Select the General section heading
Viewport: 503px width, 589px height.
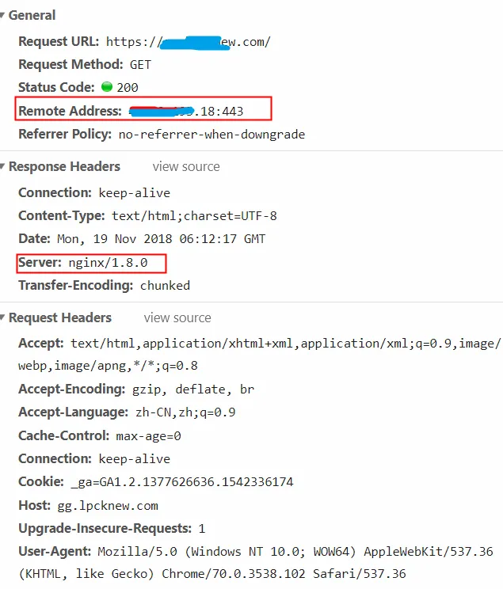pyautogui.click(x=32, y=15)
